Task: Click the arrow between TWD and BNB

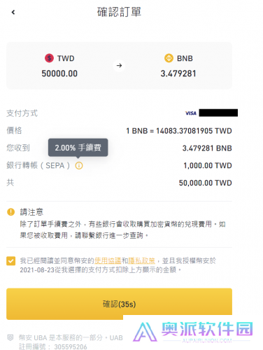Action: 119,66
